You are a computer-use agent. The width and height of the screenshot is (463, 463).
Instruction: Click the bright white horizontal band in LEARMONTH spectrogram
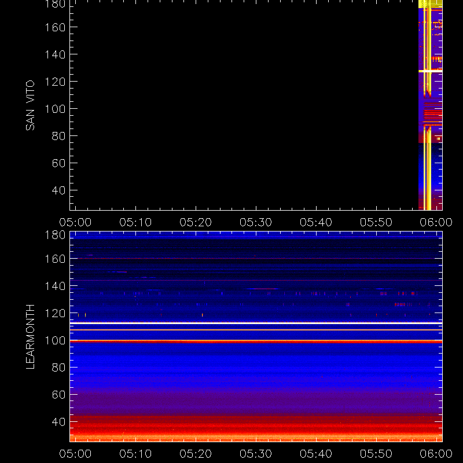click(x=256, y=323)
